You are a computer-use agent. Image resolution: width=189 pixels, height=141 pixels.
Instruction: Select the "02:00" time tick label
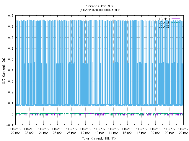29,133
